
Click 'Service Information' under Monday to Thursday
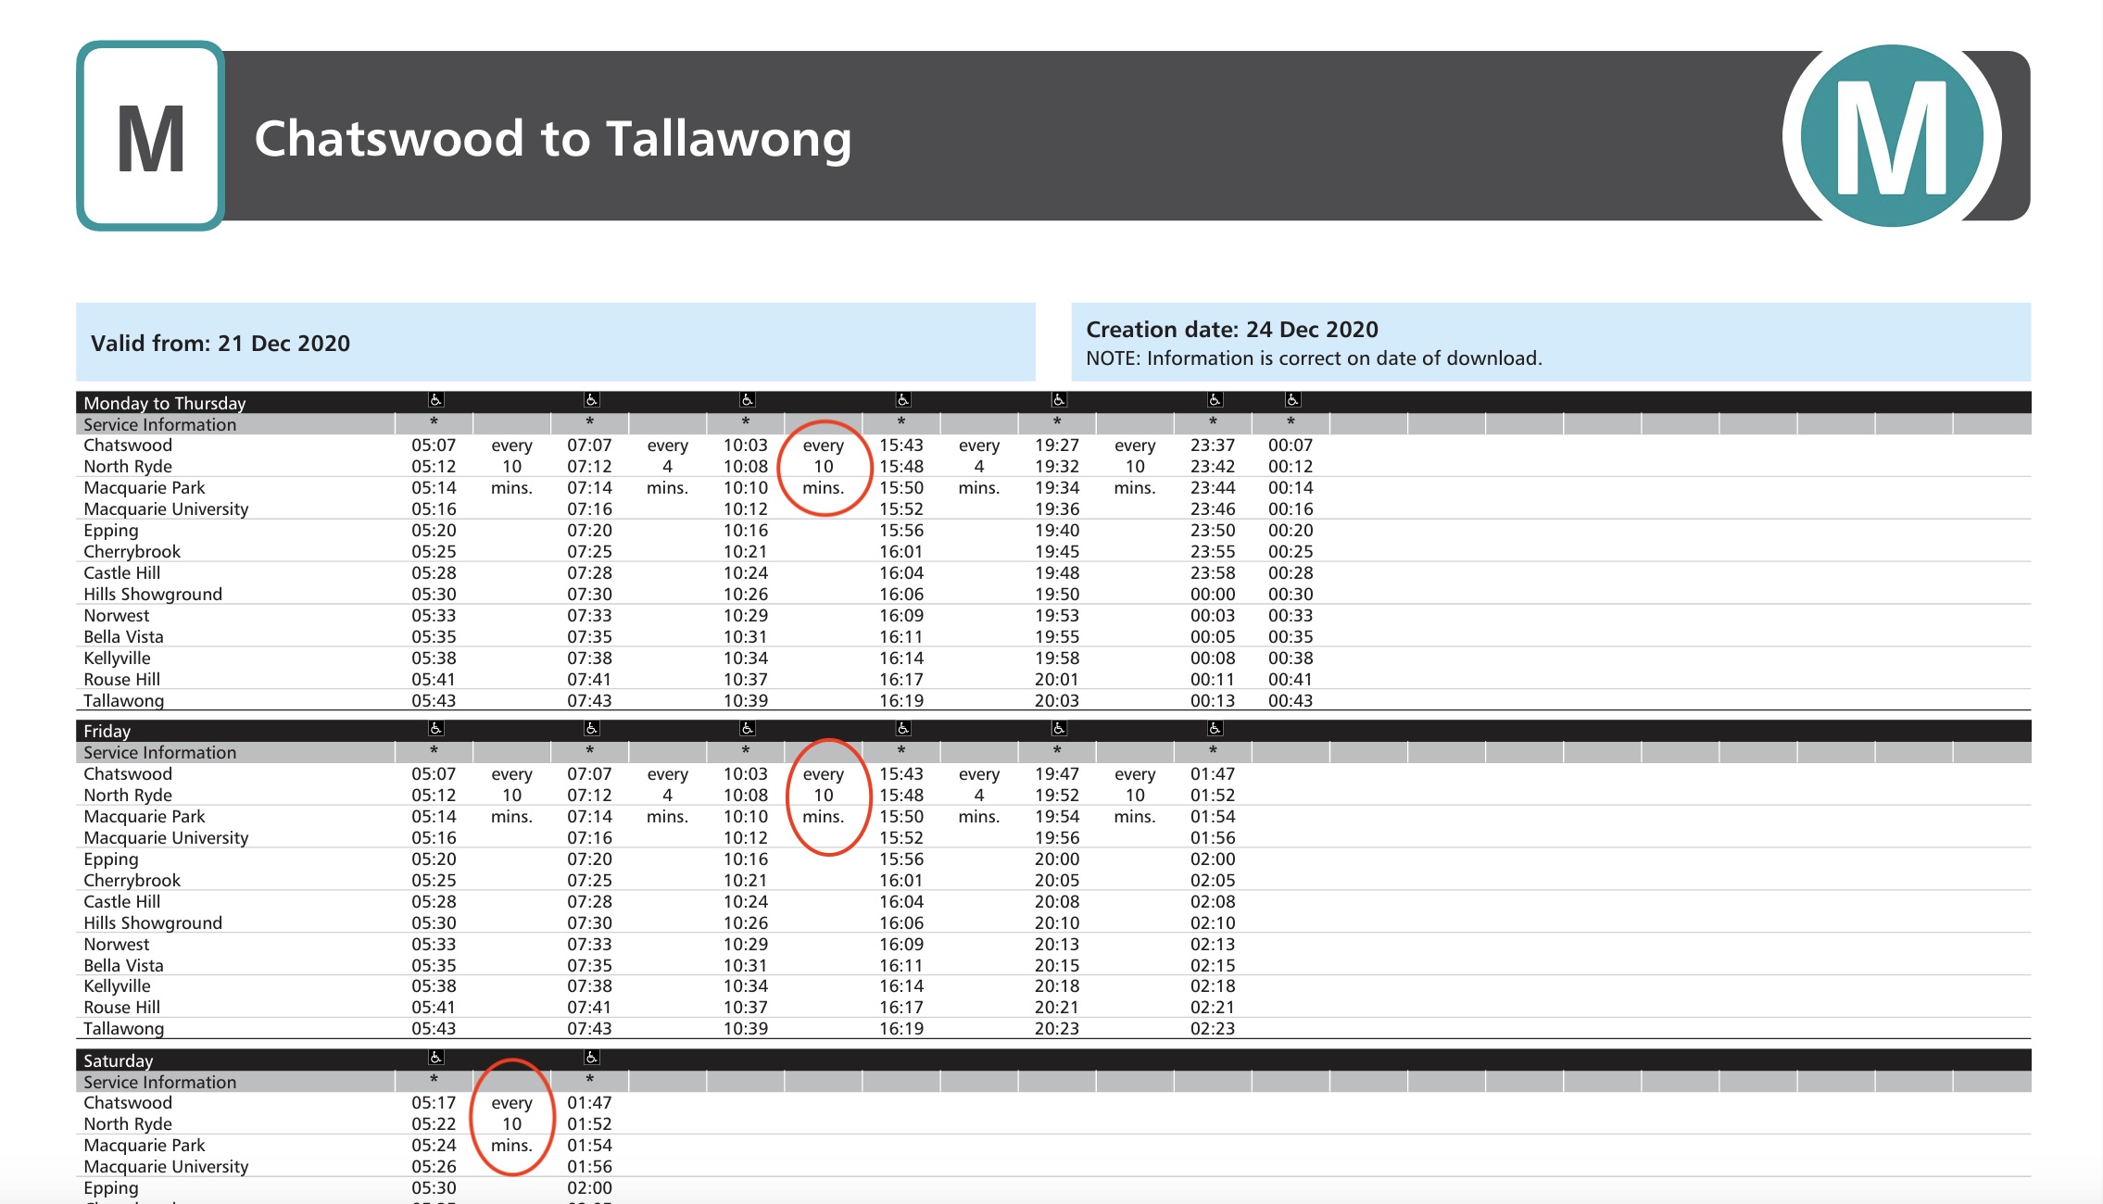(x=159, y=424)
